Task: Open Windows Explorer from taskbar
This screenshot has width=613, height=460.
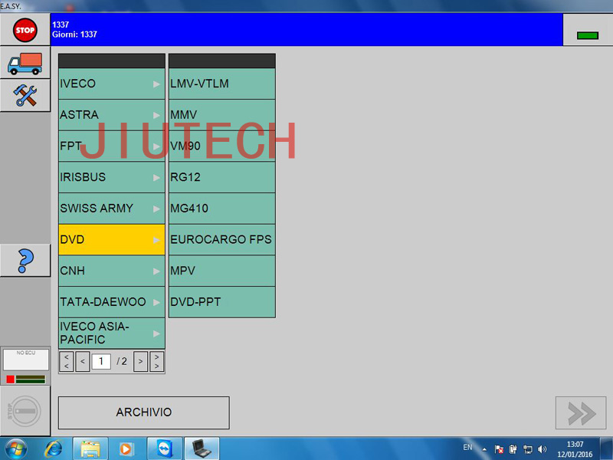Action: point(90,449)
